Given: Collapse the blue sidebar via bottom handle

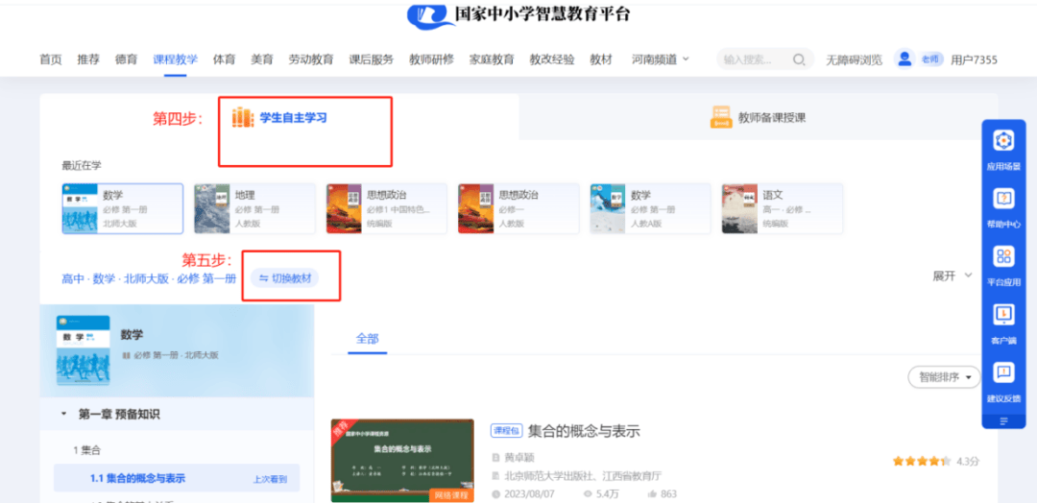Looking at the screenshot, I should tap(1003, 421).
